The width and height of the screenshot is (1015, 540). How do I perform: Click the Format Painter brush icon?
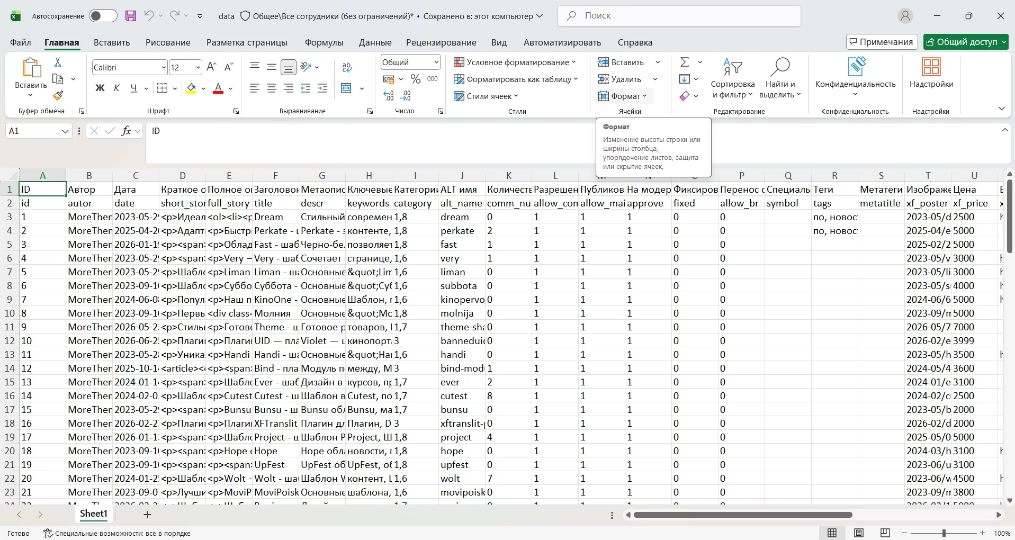58,95
